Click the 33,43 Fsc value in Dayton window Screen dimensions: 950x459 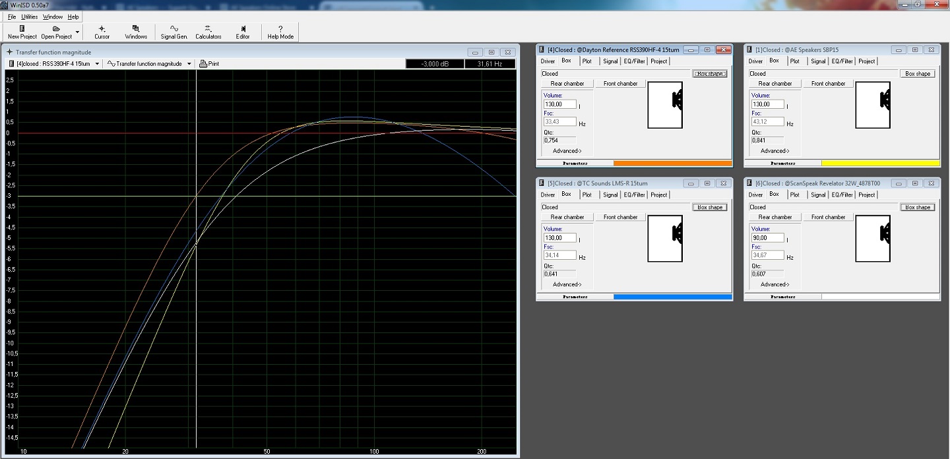(559, 122)
